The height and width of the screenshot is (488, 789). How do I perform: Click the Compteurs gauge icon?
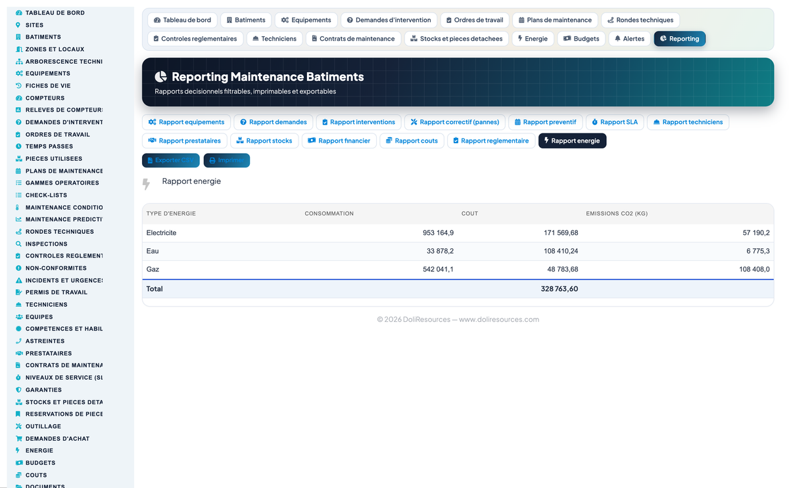(x=18, y=98)
